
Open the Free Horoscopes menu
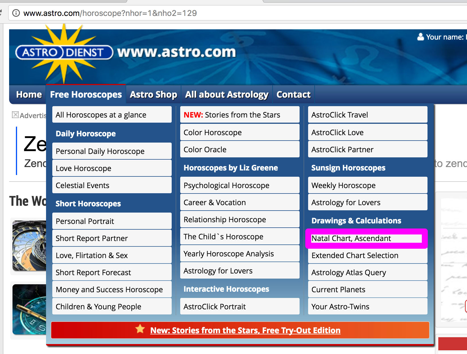[86, 94]
